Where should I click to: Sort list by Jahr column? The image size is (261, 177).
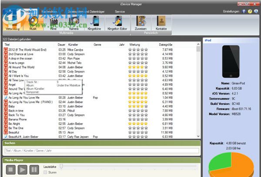point(122,44)
